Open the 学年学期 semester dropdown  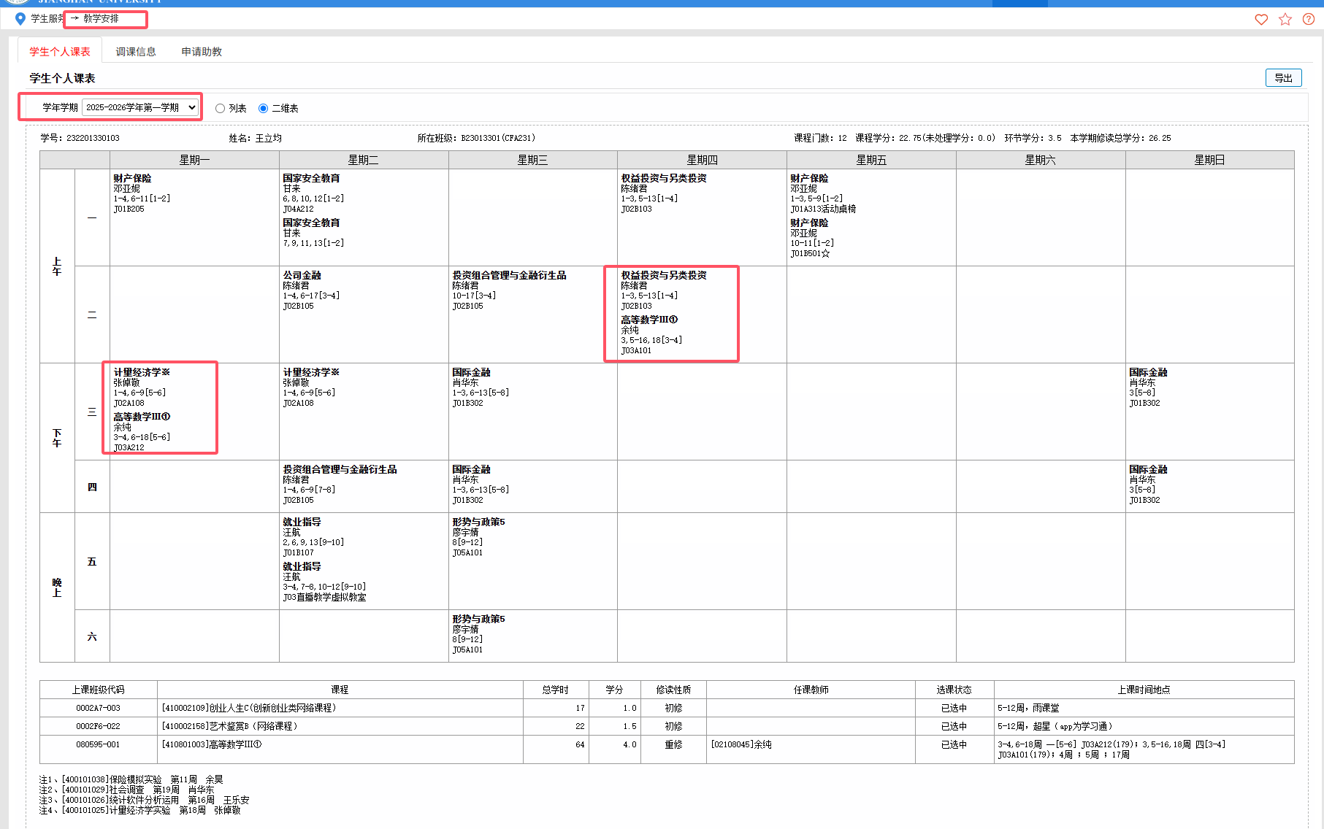[140, 107]
